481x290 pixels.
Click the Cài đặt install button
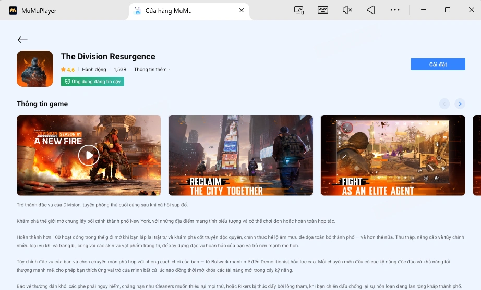(438, 65)
